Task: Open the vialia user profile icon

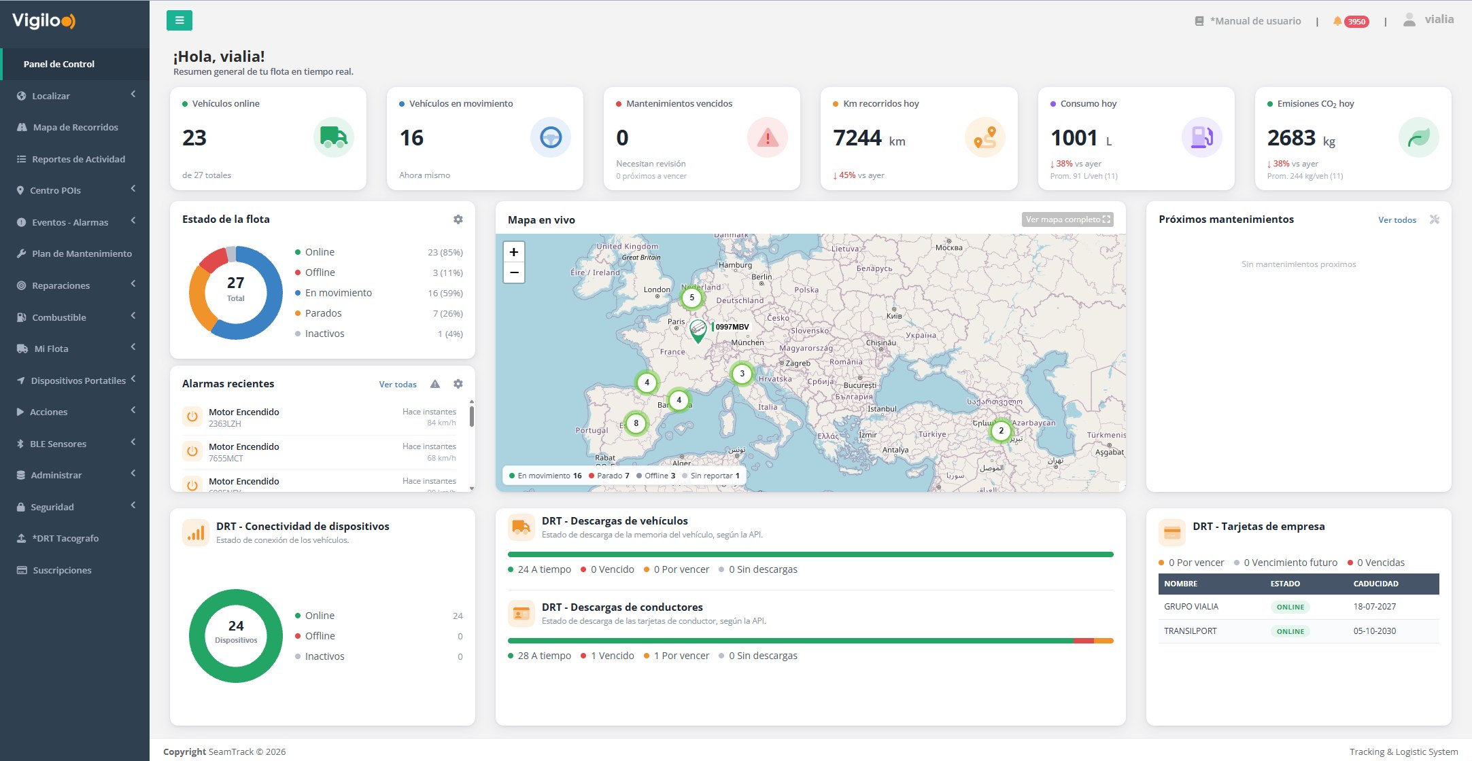Action: [1409, 20]
